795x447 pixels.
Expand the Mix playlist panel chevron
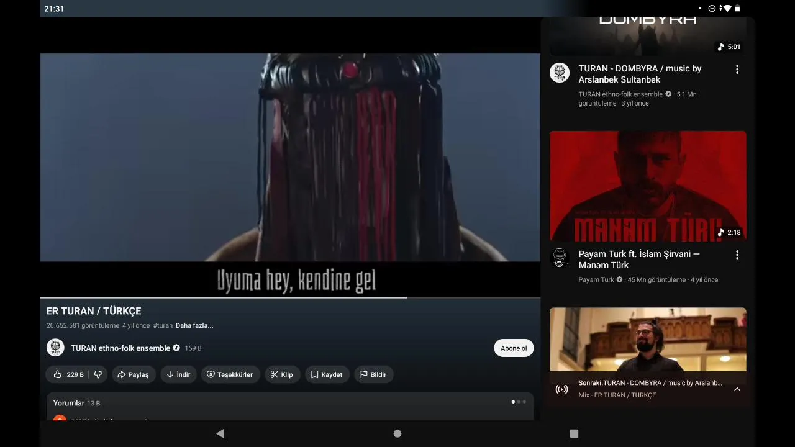pos(737,389)
